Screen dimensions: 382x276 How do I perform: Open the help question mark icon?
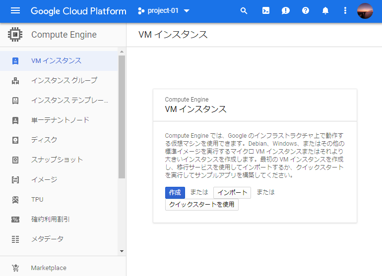306,11
